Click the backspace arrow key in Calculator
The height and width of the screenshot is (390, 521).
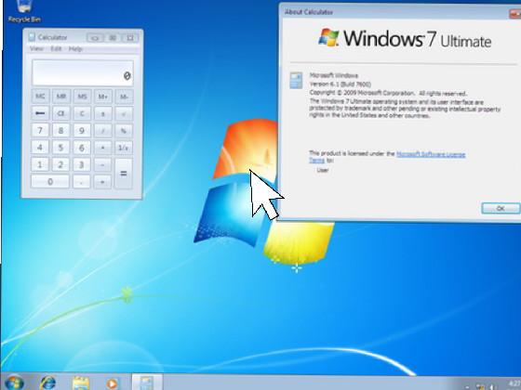40,113
